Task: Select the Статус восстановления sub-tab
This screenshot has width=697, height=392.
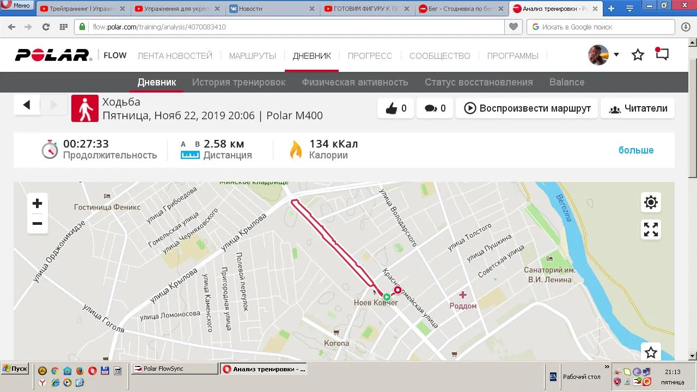Action: (479, 82)
